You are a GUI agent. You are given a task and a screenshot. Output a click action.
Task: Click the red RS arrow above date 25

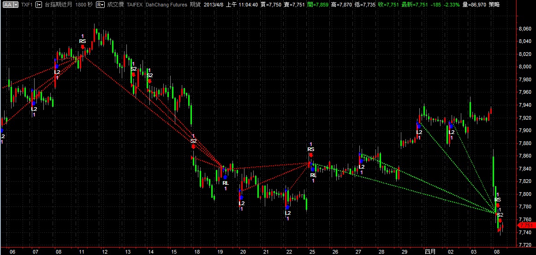311,155
